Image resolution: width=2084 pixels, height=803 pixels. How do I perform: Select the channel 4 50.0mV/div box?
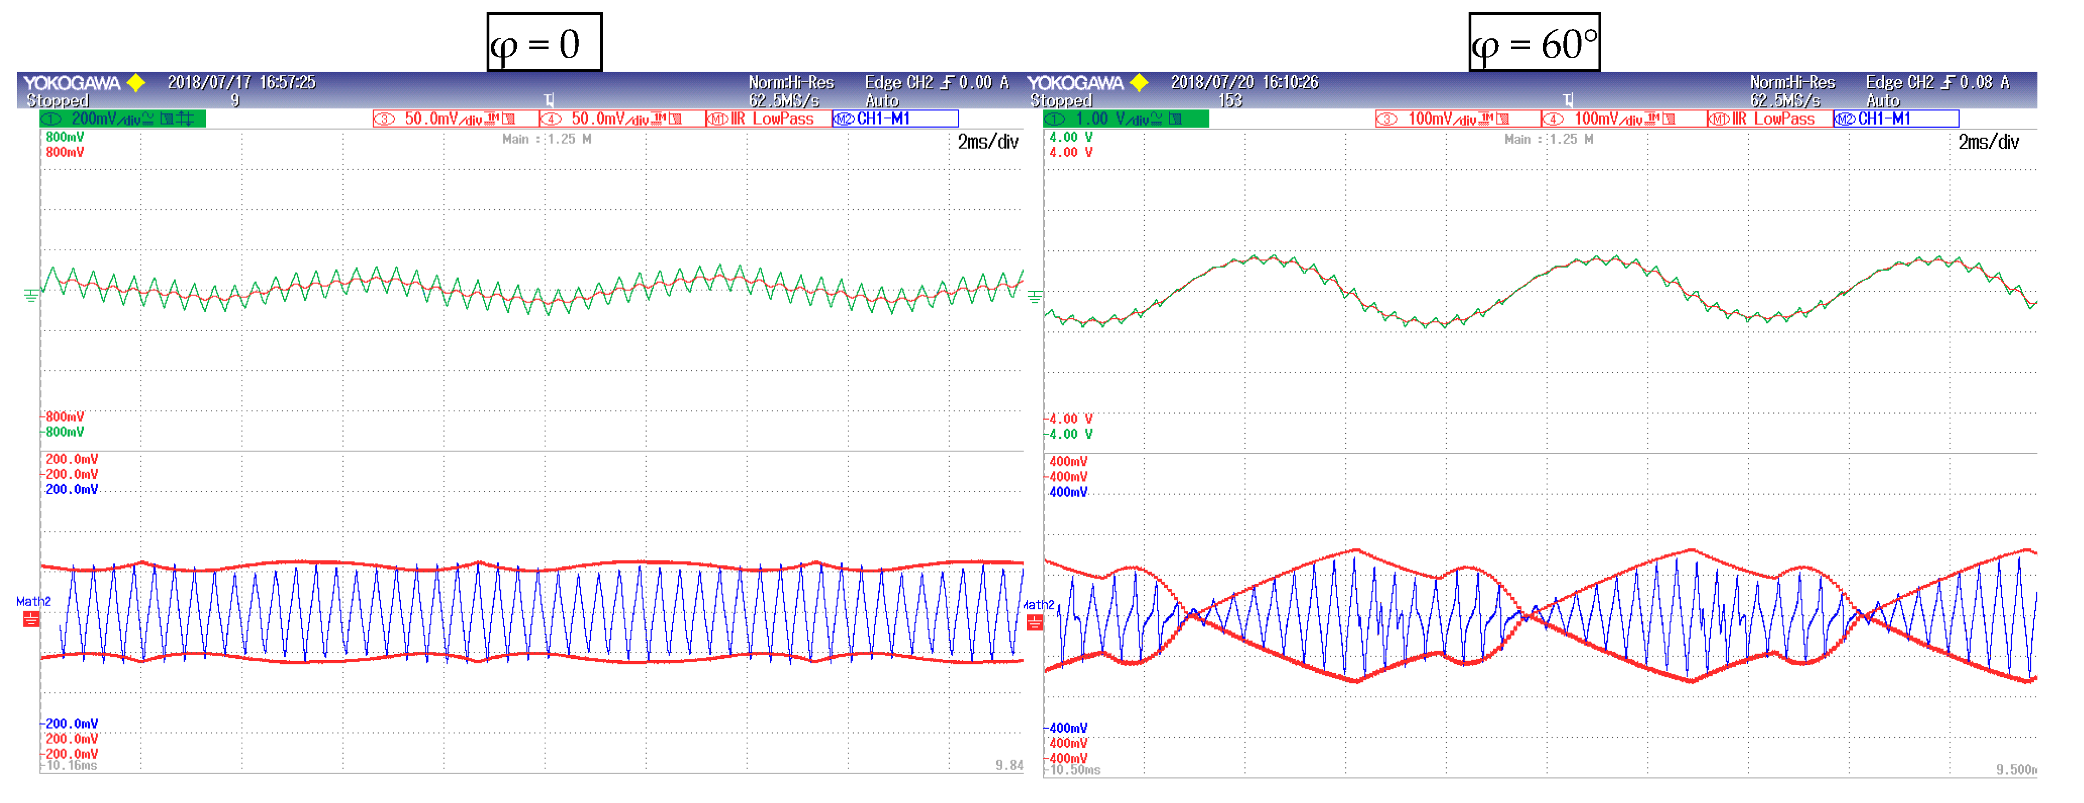(622, 119)
